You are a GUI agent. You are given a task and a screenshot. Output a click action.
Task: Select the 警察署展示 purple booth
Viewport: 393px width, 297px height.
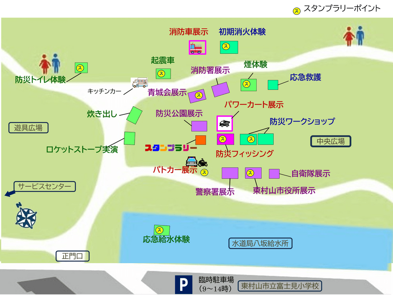pos(230,173)
